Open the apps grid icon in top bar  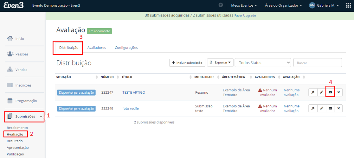tap(349, 5)
